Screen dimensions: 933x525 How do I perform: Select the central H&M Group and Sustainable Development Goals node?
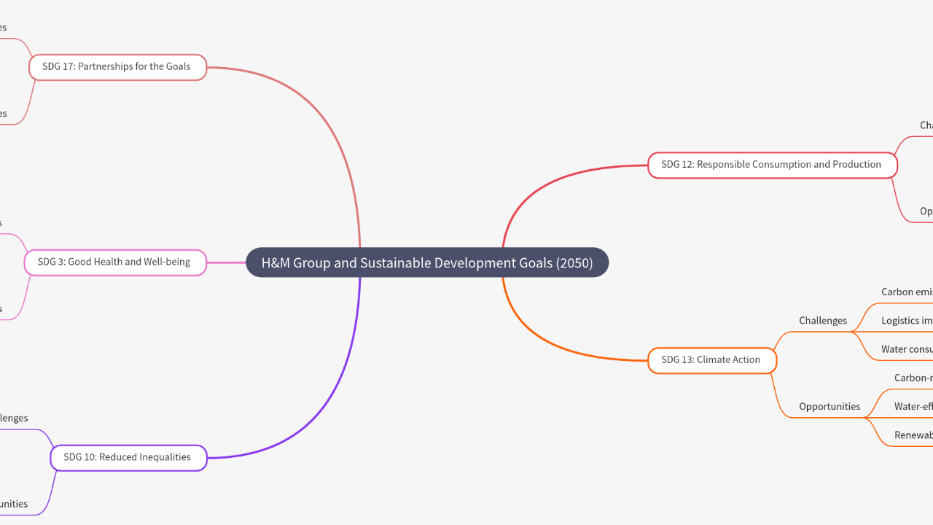(x=427, y=262)
